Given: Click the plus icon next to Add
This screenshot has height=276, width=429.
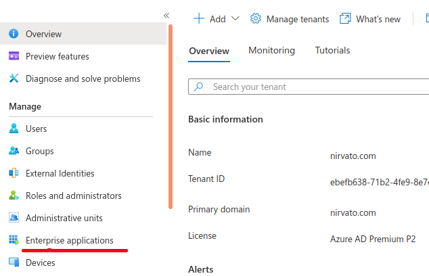Looking at the screenshot, I should click(x=199, y=19).
